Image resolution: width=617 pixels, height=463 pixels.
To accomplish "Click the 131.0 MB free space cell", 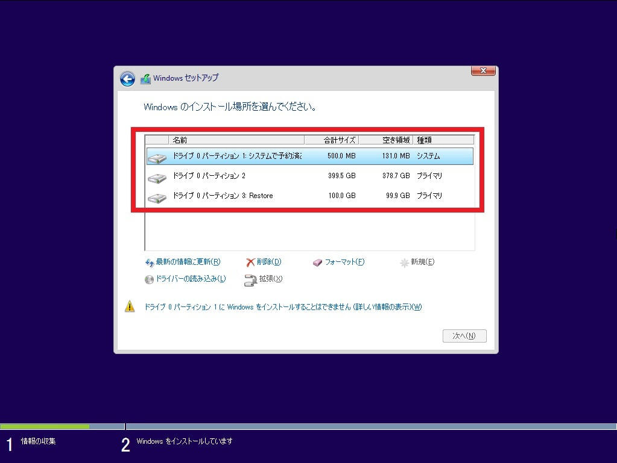I will (396, 156).
